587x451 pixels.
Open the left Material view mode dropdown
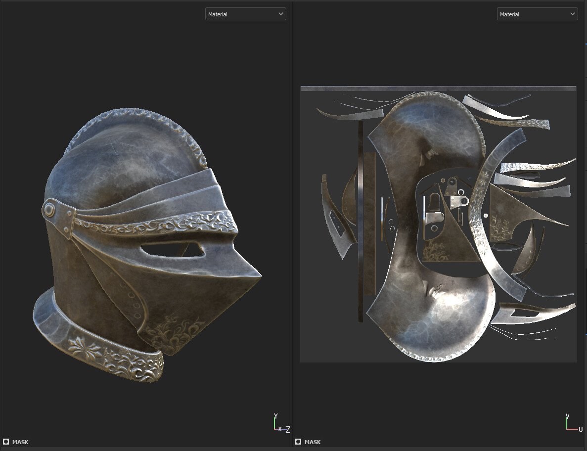click(245, 14)
